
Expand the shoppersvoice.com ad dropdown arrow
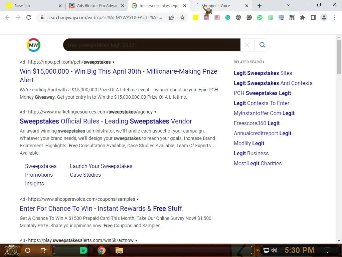[x=138, y=199]
